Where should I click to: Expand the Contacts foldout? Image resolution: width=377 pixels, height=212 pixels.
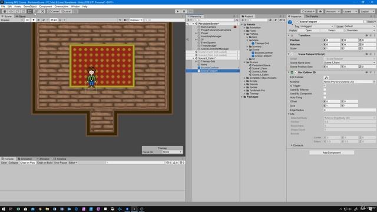coord(292,145)
